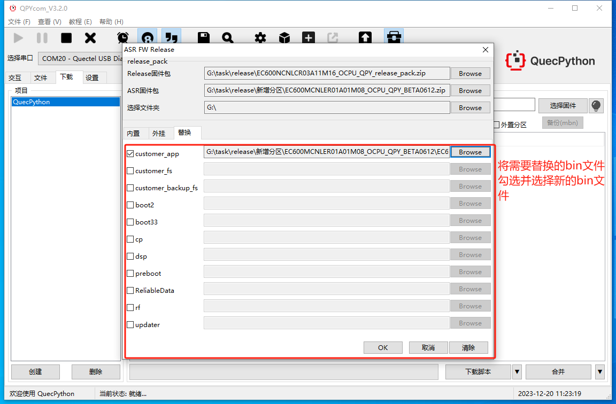Screen dimensions: 616x404
Task: Browse for the Release固件包 file
Action: tap(470, 73)
